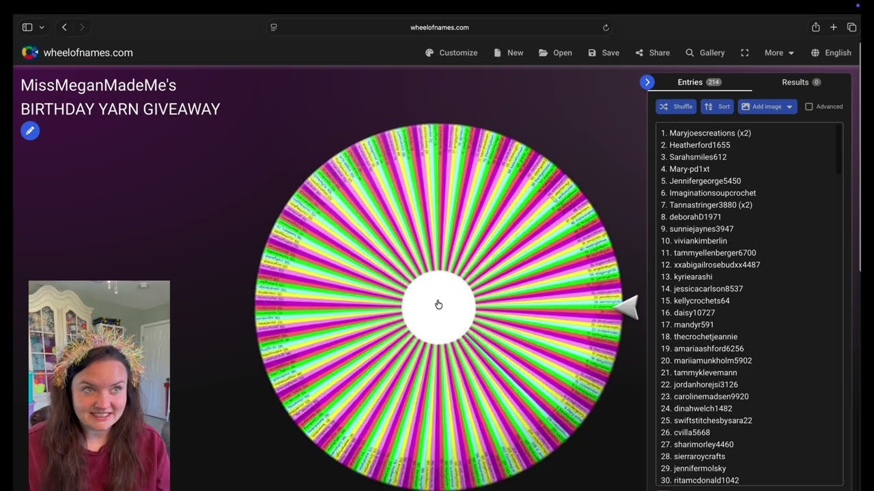Switch to the Entries tab
874x491 pixels.
699,82
